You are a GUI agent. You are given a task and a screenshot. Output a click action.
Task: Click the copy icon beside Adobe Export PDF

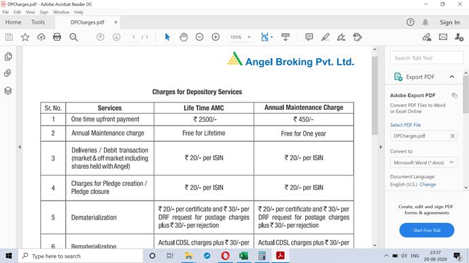[x=454, y=96]
